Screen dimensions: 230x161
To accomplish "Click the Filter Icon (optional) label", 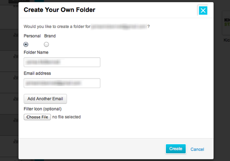I will coord(42,109).
